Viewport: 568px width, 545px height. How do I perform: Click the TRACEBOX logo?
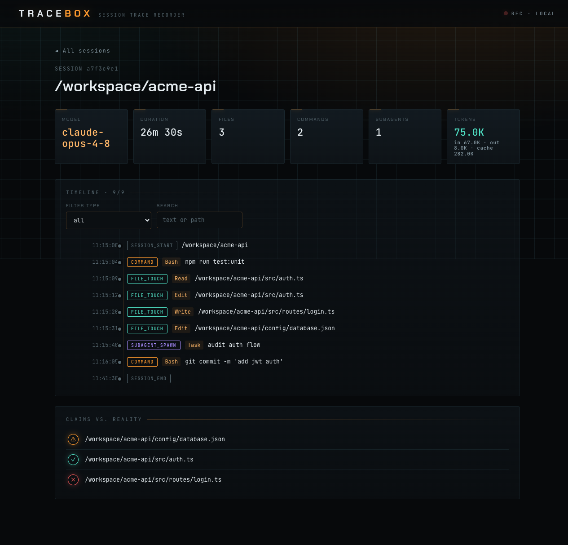[55, 13]
